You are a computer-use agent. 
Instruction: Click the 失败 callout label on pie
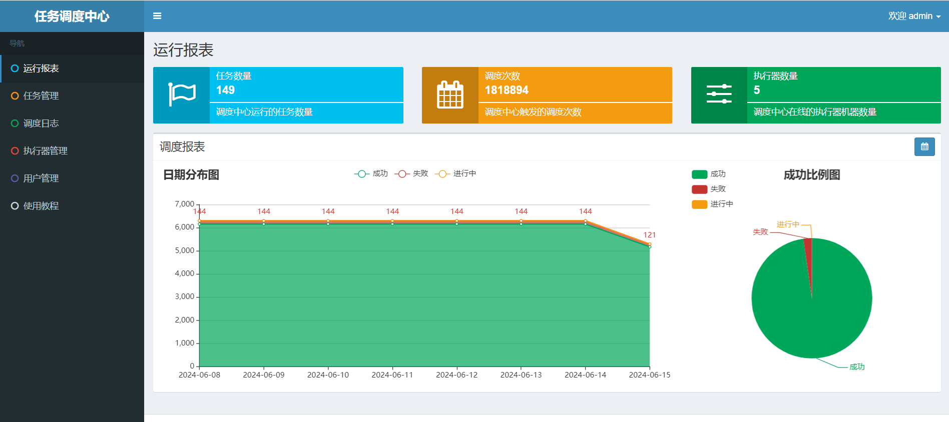tap(760, 232)
